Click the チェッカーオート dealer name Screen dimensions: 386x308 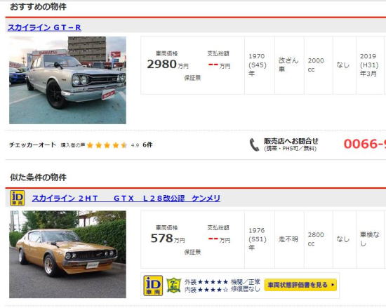coord(33,145)
